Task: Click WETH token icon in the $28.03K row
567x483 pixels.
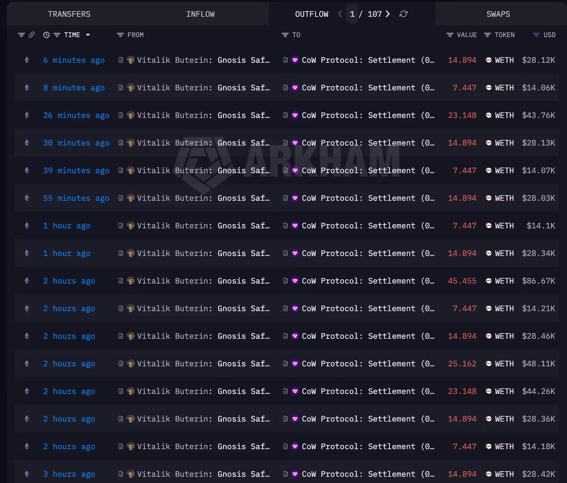Action: pos(489,198)
